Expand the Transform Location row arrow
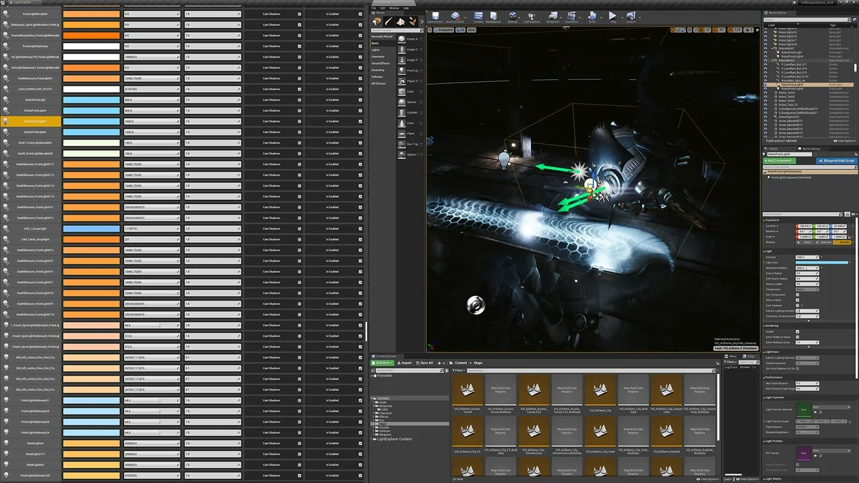Viewport: 859px width, 483px height. [x=777, y=226]
